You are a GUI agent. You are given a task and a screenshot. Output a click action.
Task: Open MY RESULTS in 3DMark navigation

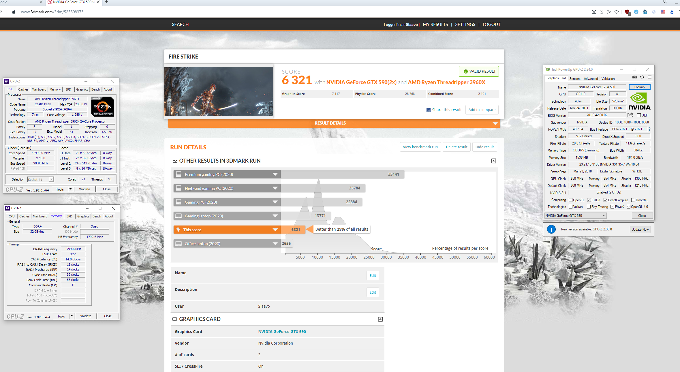click(435, 25)
